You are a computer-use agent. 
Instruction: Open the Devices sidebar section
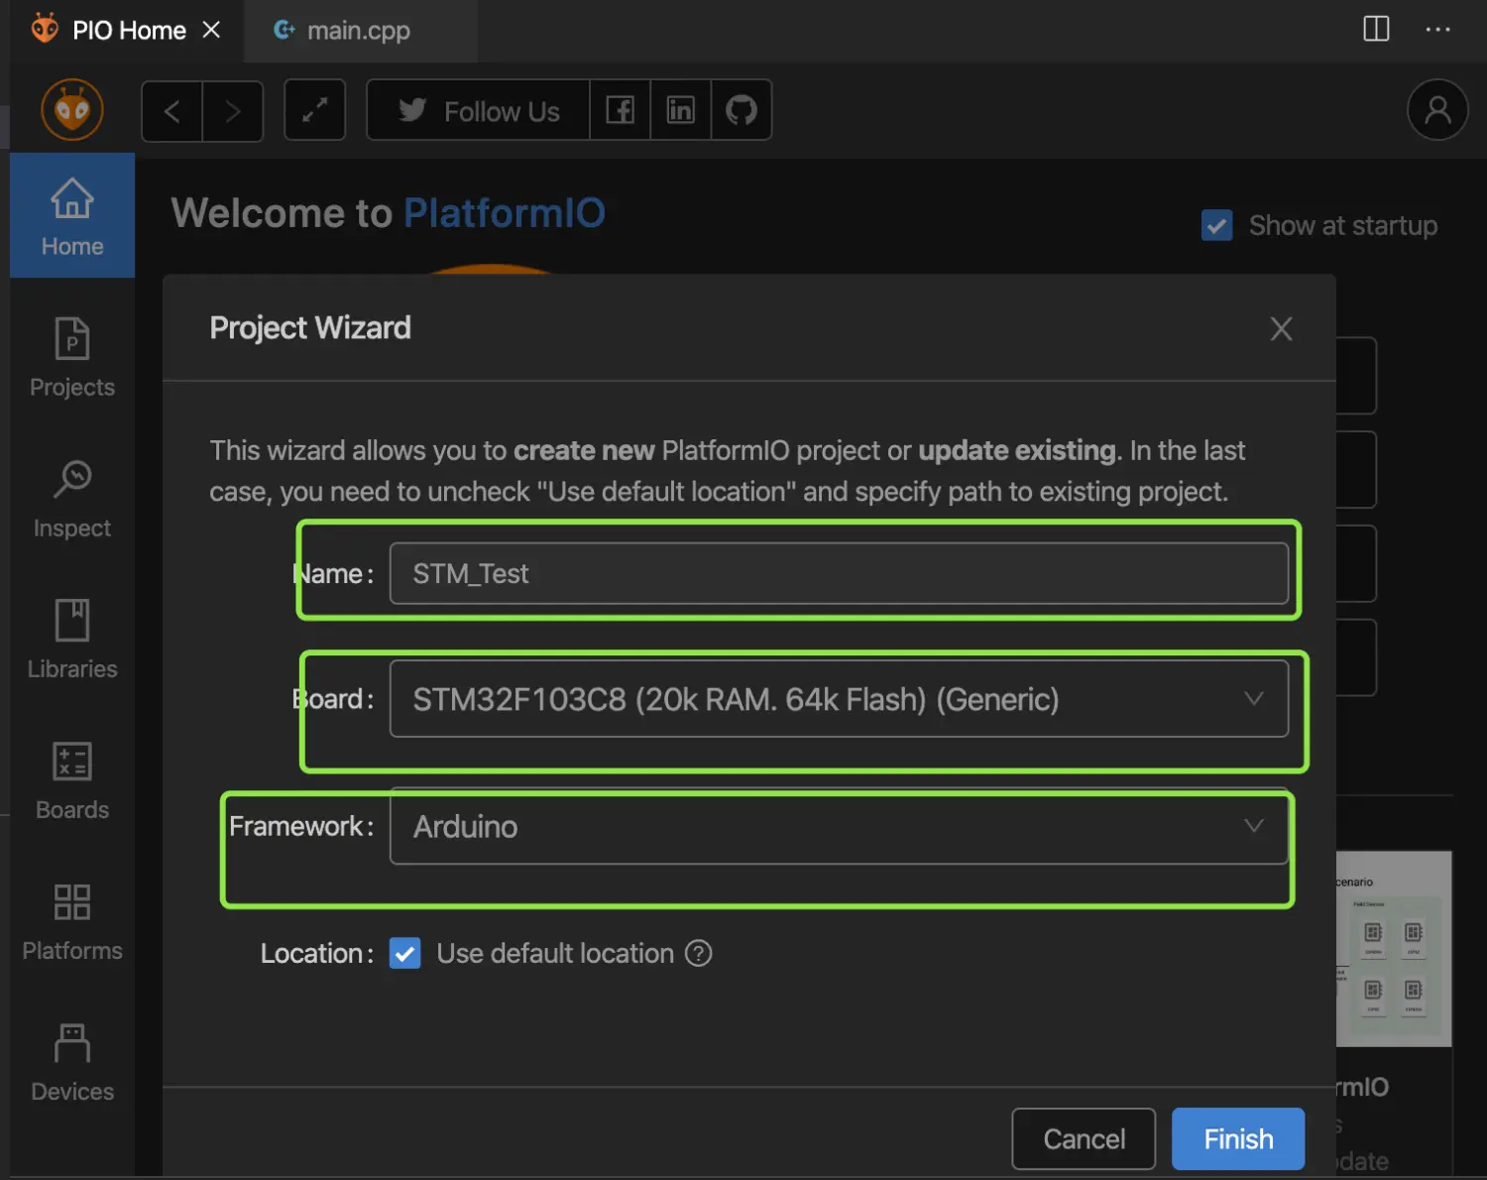[x=72, y=1062]
